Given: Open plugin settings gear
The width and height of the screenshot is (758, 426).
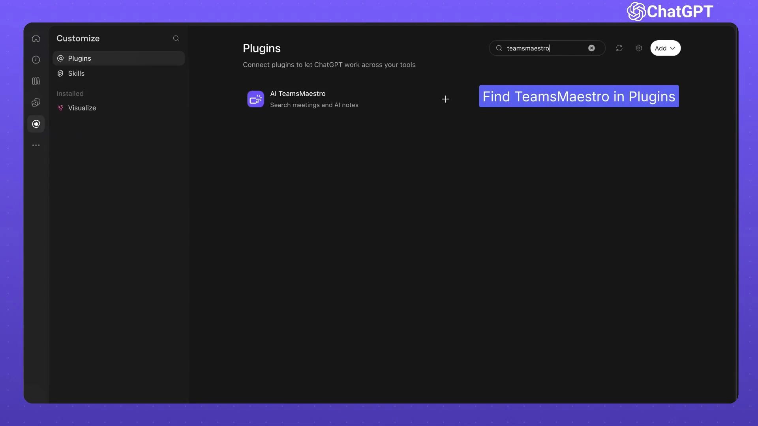Looking at the screenshot, I should 639,48.
